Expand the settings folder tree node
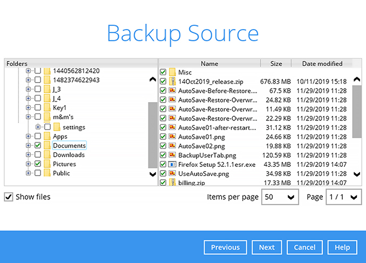This screenshot has height=263, width=366. (x=38, y=127)
